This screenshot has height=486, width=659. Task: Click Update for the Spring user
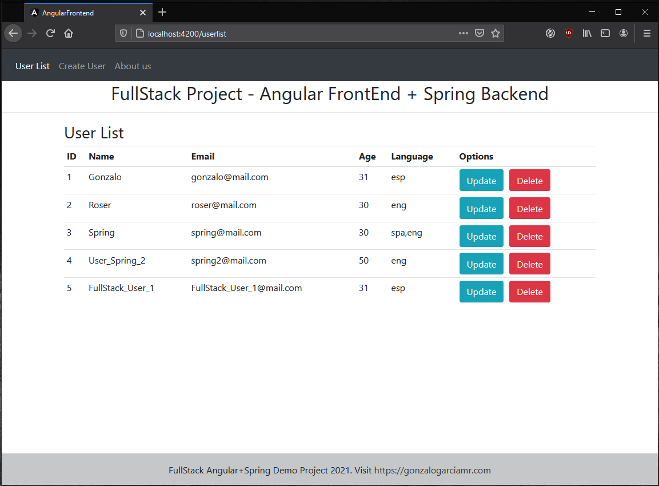(481, 236)
